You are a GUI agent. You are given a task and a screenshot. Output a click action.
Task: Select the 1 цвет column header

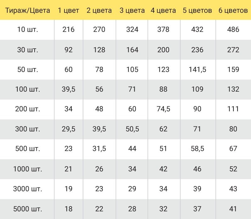pos(68,11)
